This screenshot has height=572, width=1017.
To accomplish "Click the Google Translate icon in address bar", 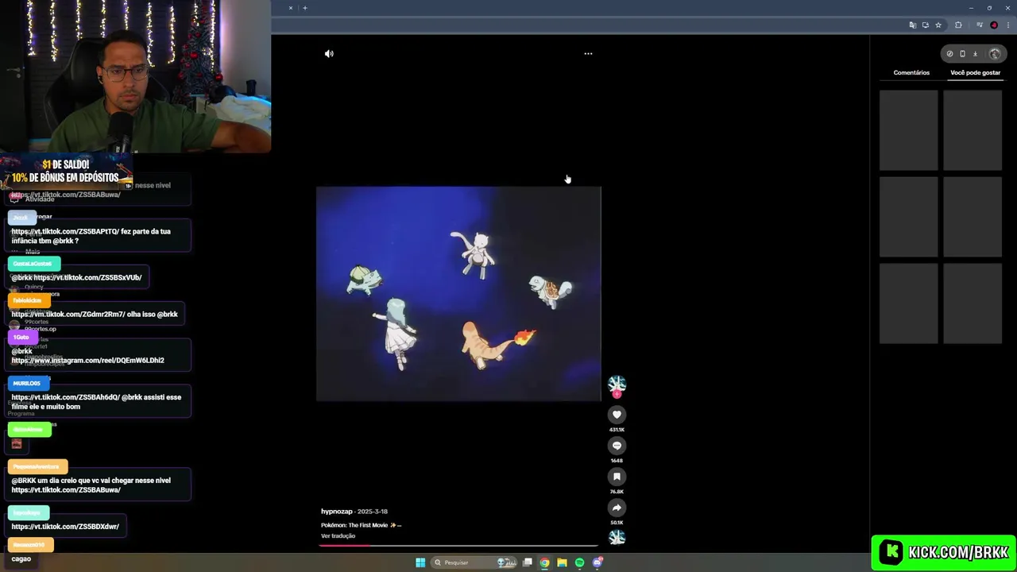I will point(912,25).
